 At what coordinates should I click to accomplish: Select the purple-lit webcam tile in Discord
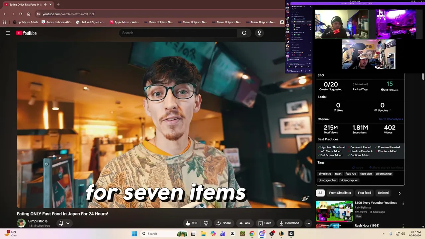(396, 24)
